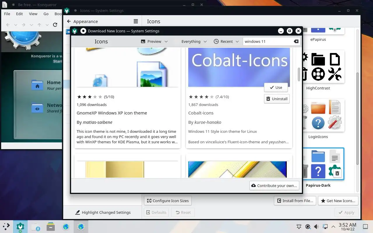The image size is (373, 233).
Task: Click the GnomeXP theme preview image
Action: click(127, 67)
